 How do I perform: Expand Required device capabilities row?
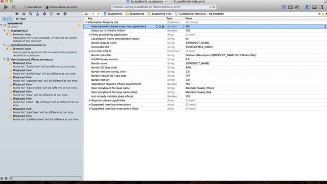(90, 100)
